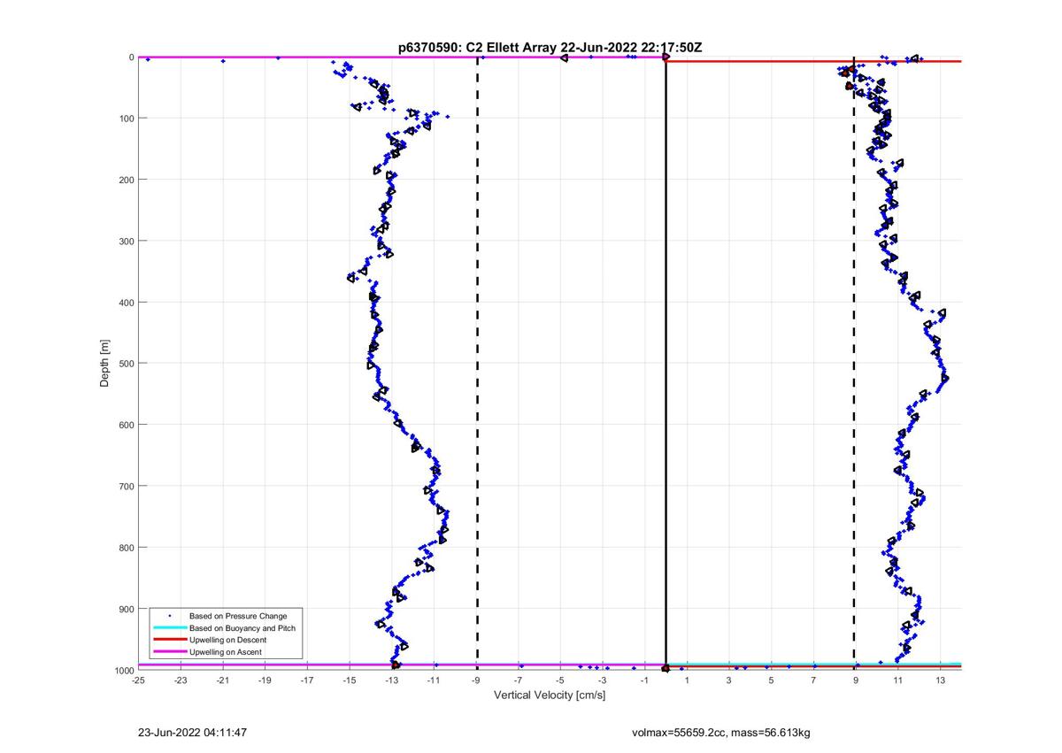Click the x-axis tick label '9'
This screenshot has height=753, width=1062.
point(856,680)
